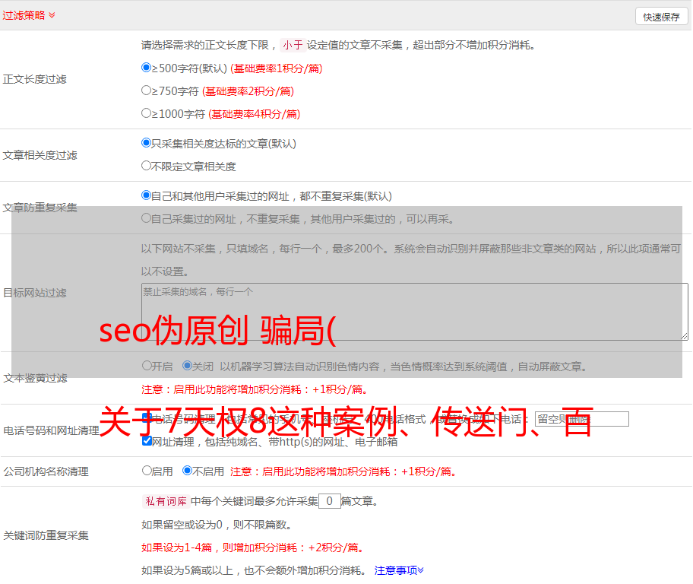Click the 正文长度过滤 label

(x=34, y=79)
